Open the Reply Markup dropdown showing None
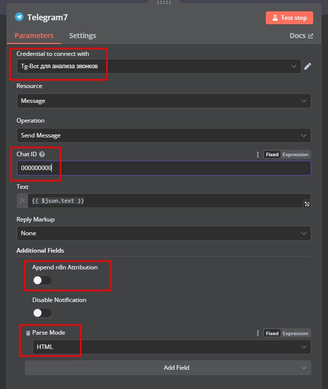The height and width of the screenshot is (389, 328). (164, 233)
